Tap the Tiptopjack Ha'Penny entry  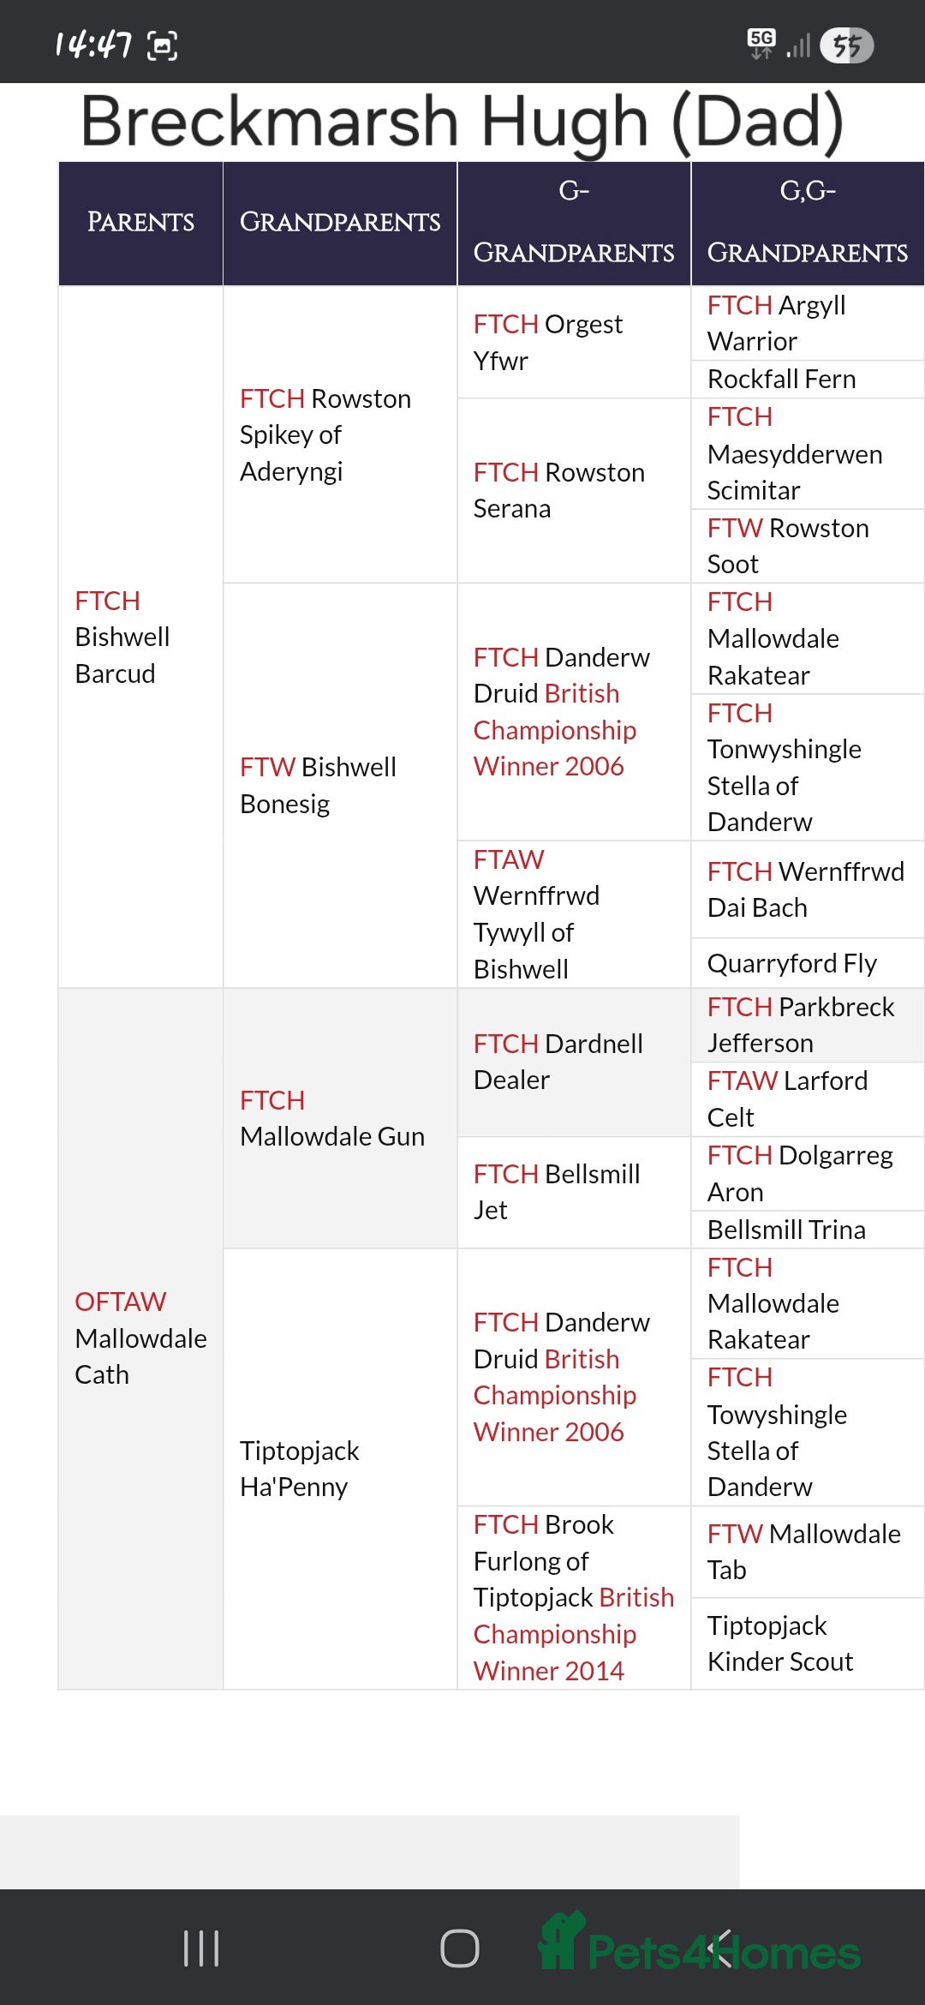coord(299,1468)
